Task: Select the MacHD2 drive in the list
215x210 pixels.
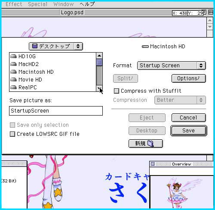Action: tap(29, 64)
